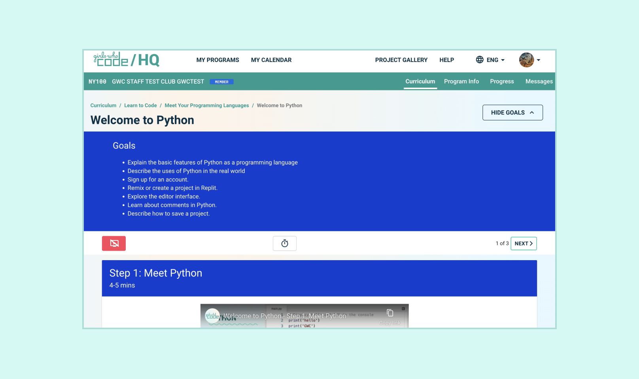This screenshot has height=379, width=639.
Task: Click Meet Your Programming Languages breadcrumb
Action: click(x=207, y=105)
